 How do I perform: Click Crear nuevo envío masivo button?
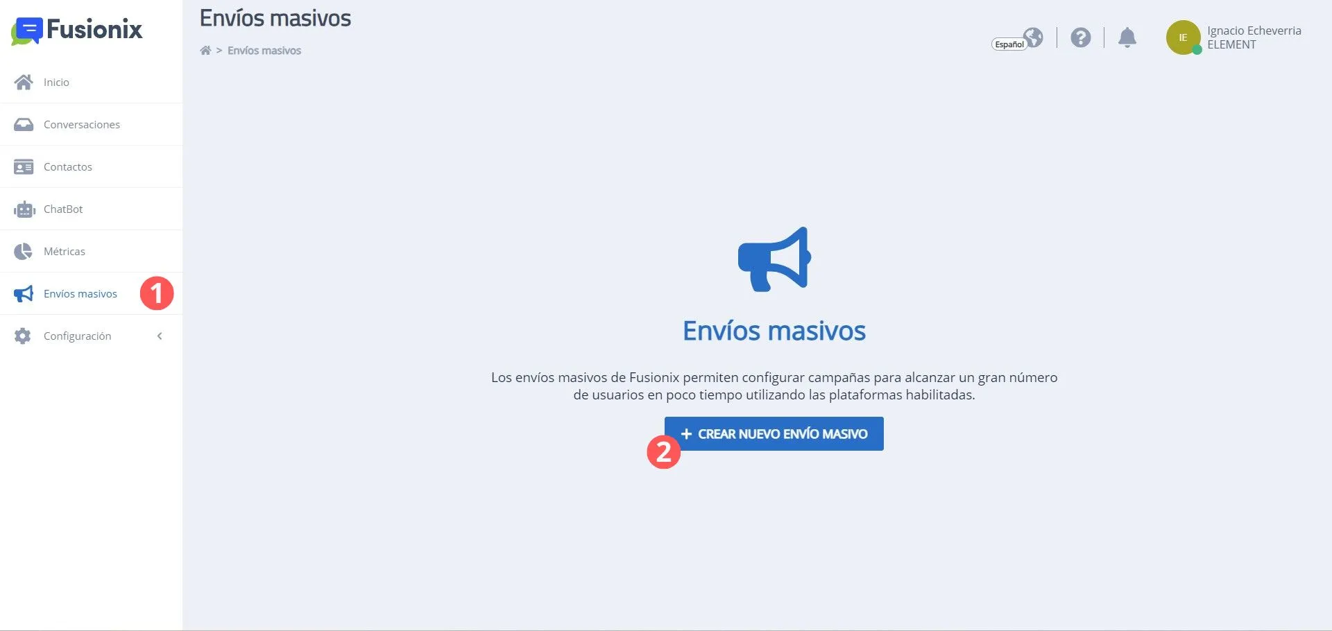coord(774,433)
